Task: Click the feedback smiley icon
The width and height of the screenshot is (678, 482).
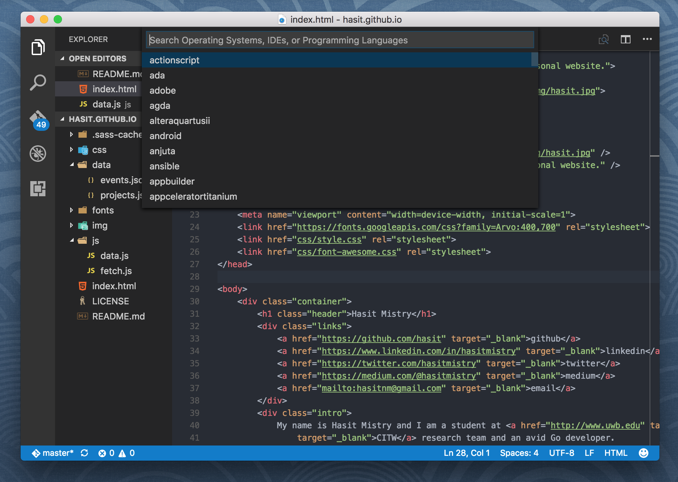Action: tap(643, 453)
